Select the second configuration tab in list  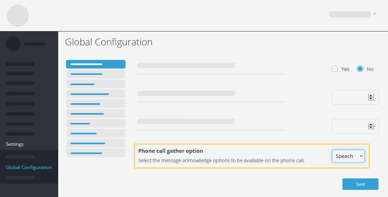click(x=96, y=74)
